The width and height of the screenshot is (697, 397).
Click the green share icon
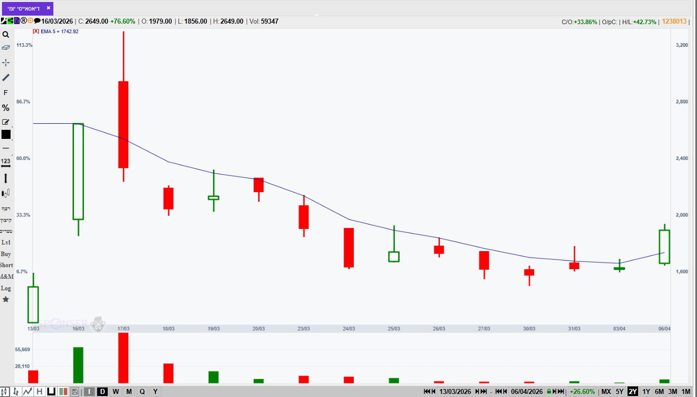click(10, 21)
